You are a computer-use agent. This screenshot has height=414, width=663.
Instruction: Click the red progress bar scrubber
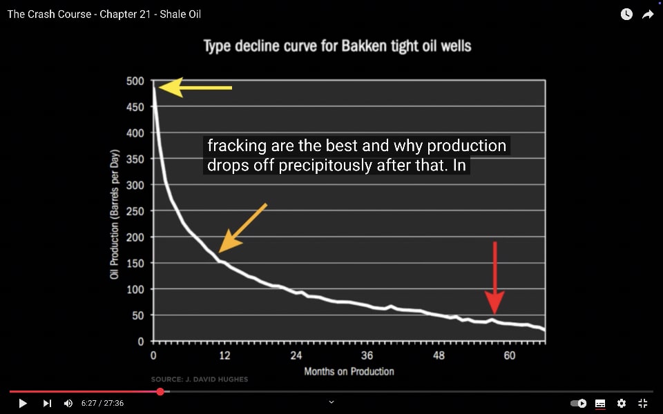(x=160, y=392)
